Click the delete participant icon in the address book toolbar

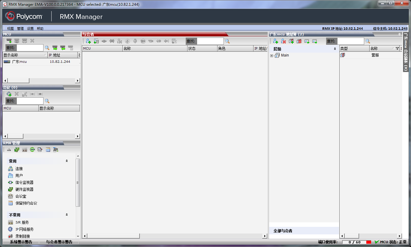click(283, 41)
